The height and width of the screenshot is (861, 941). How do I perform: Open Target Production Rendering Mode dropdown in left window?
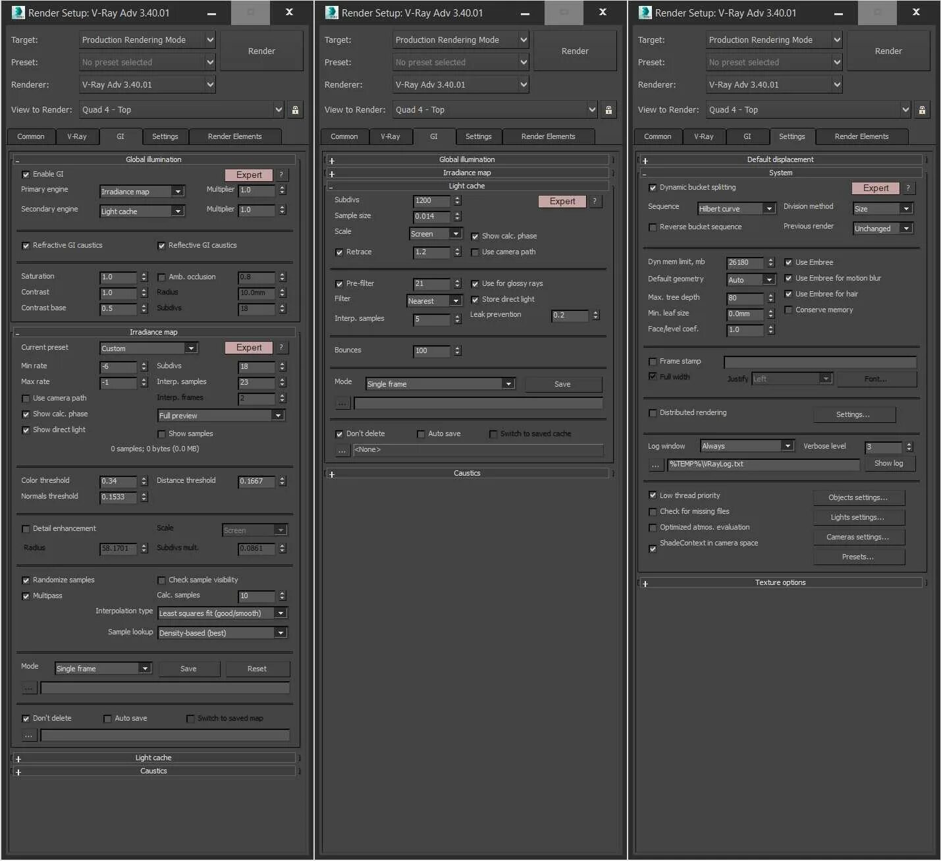point(148,40)
